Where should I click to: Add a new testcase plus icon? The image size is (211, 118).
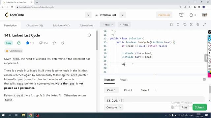[x=156, y=90]
